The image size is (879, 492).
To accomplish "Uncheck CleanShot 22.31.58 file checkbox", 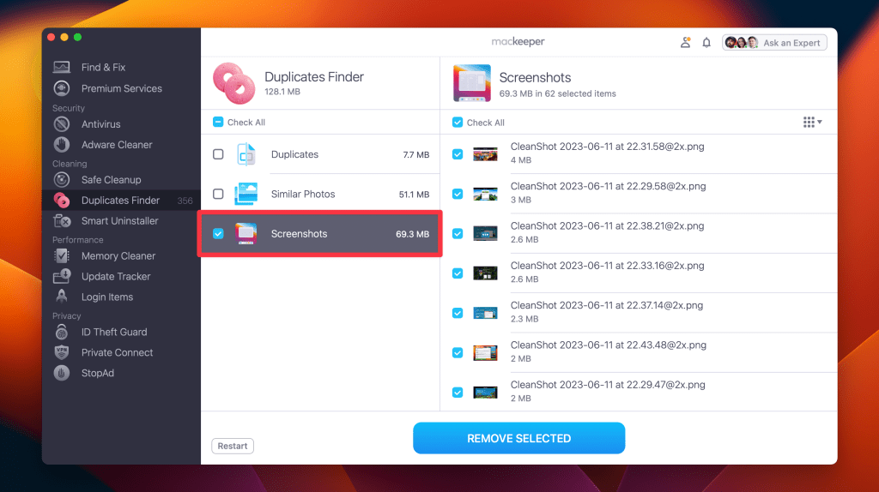I will [x=458, y=154].
